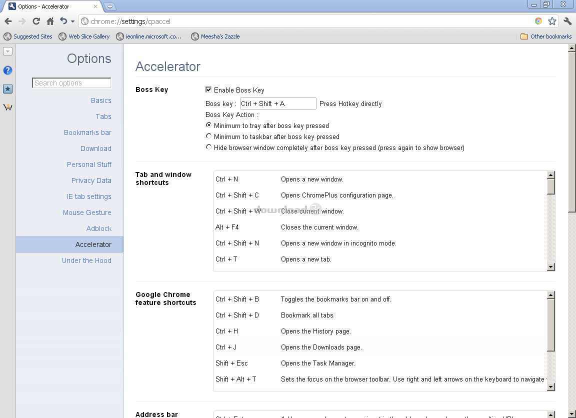This screenshot has height=418, width=576.
Task: Select Hide browser window completely option
Action: click(208, 147)
